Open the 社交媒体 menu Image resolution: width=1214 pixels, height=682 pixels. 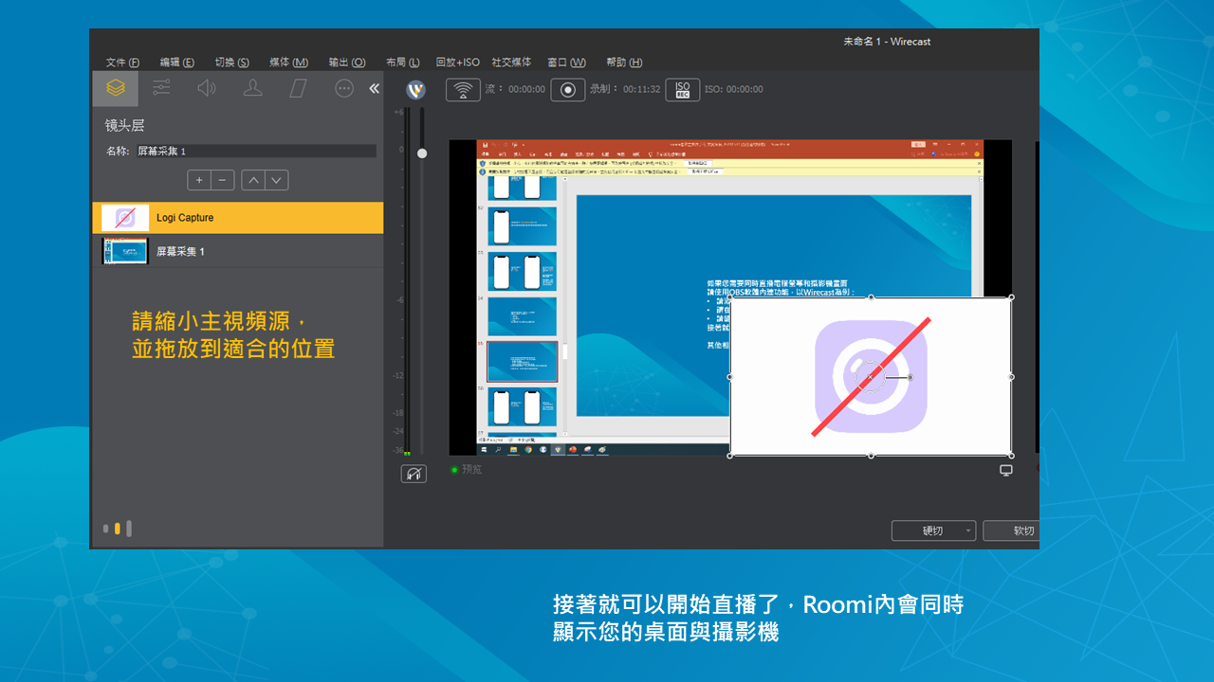point(511,63)
